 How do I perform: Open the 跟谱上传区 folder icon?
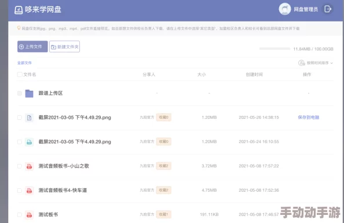point(29,93)
